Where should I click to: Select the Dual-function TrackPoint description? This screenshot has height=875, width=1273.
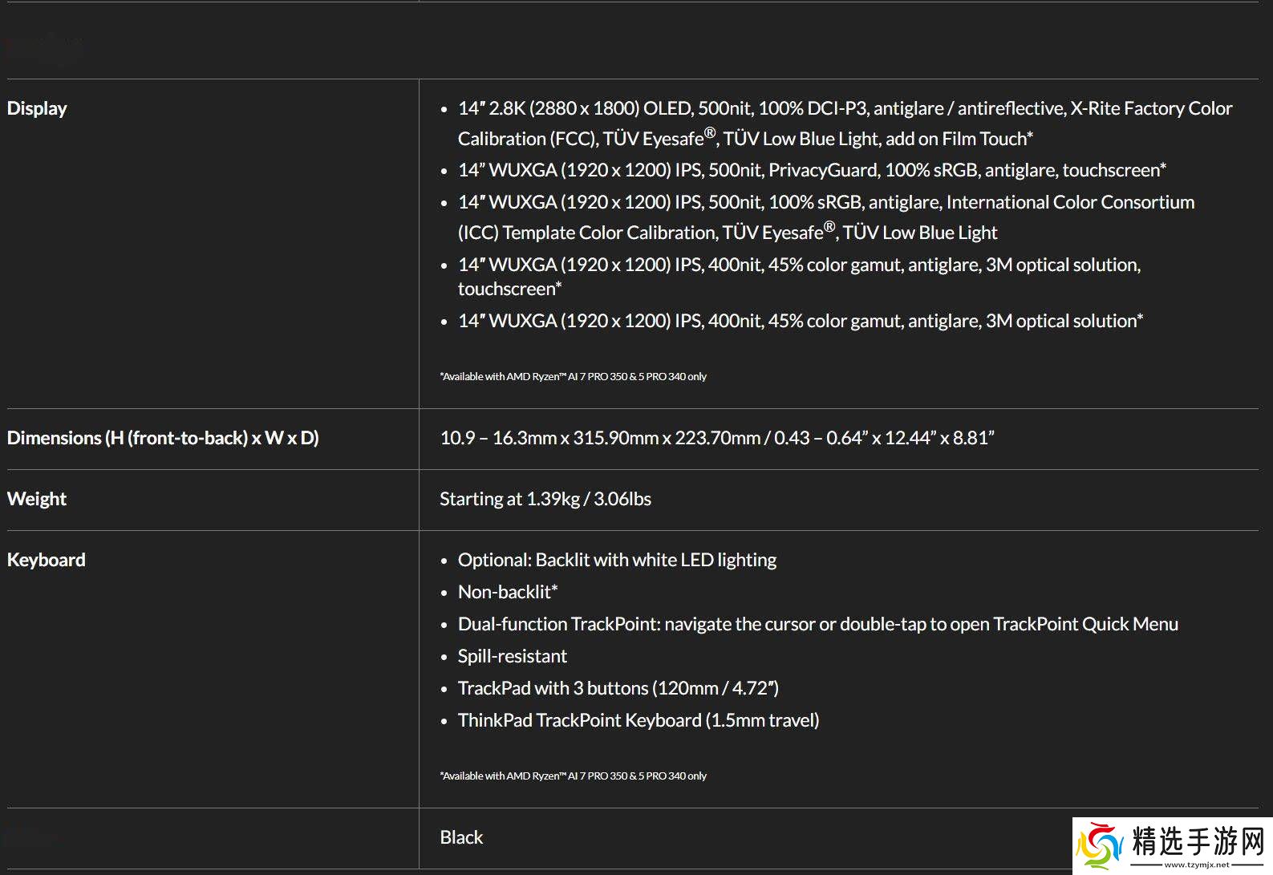coord(817,624)
